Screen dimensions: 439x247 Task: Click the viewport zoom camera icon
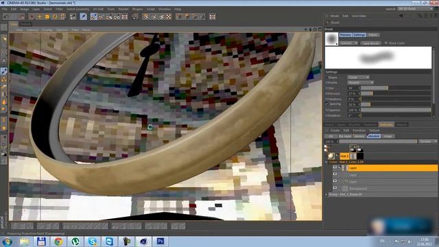(310, 30)
